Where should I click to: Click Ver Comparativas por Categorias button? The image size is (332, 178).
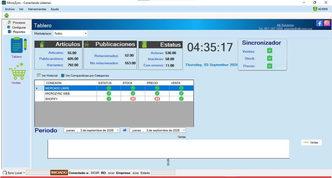(x=85, y=75)
